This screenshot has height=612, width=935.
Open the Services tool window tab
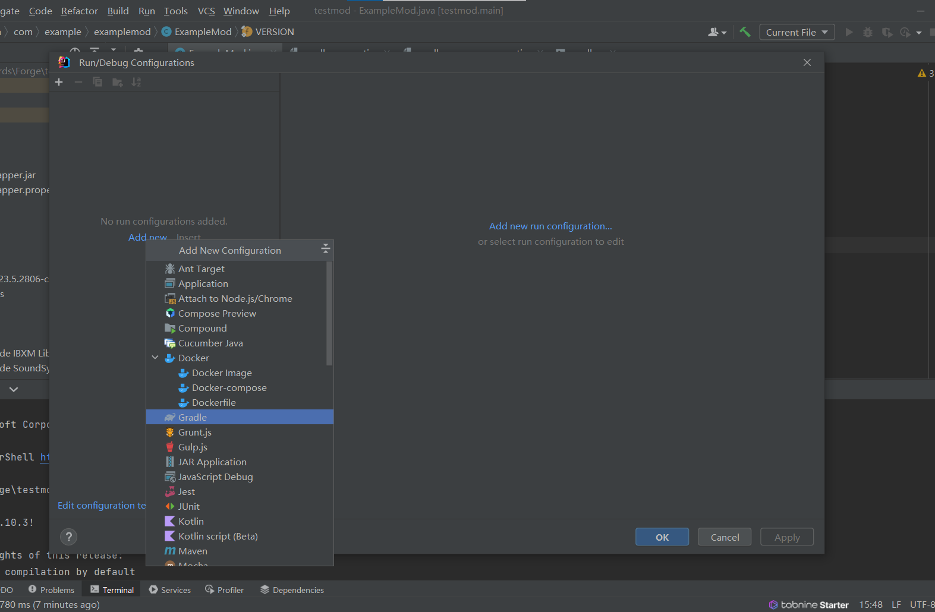170,589
